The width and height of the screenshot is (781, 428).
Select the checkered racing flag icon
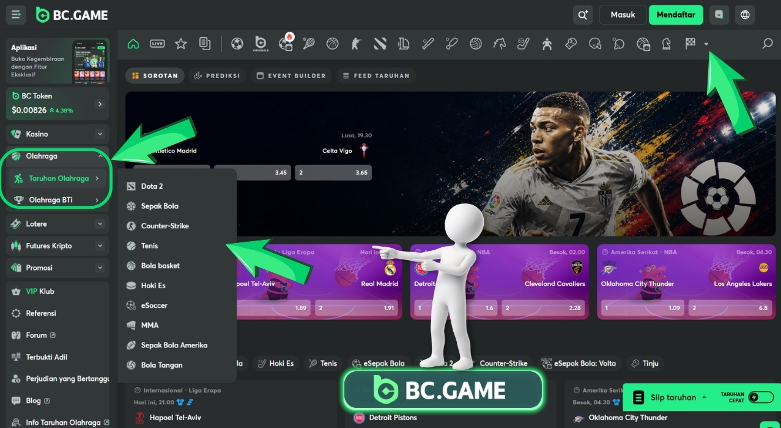coord(690,43)
